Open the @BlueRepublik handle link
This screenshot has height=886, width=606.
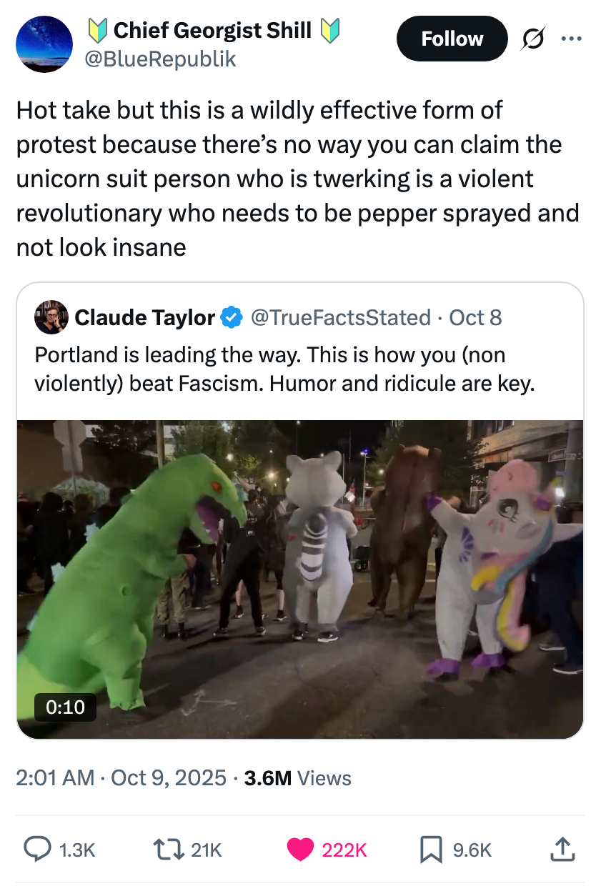160,59
